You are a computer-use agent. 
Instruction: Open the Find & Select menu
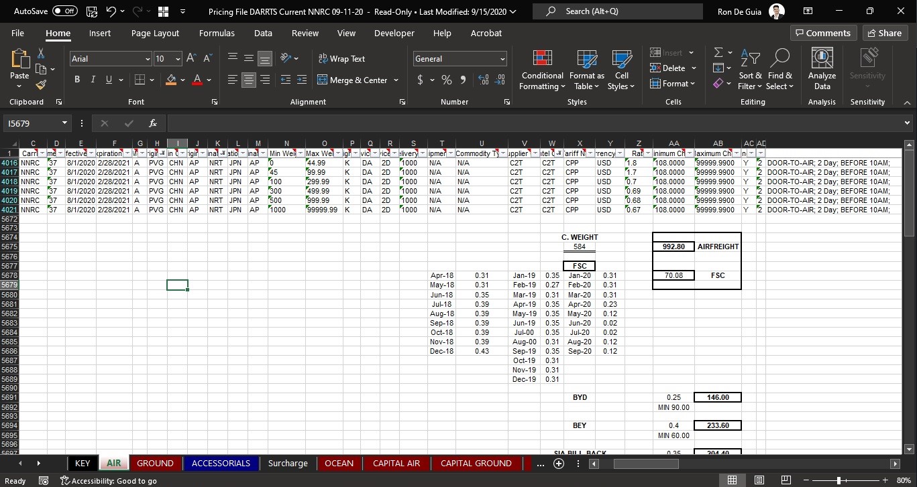click(779, 70)
